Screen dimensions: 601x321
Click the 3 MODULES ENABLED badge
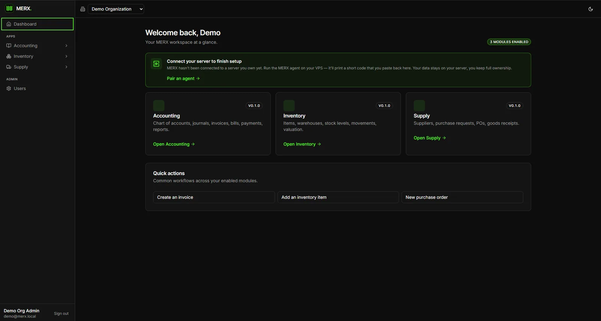point(509,42)
